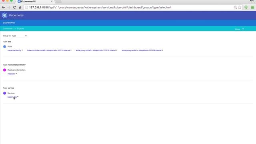
Task: Bookmark the page with star icon
Action: (240, 7)
